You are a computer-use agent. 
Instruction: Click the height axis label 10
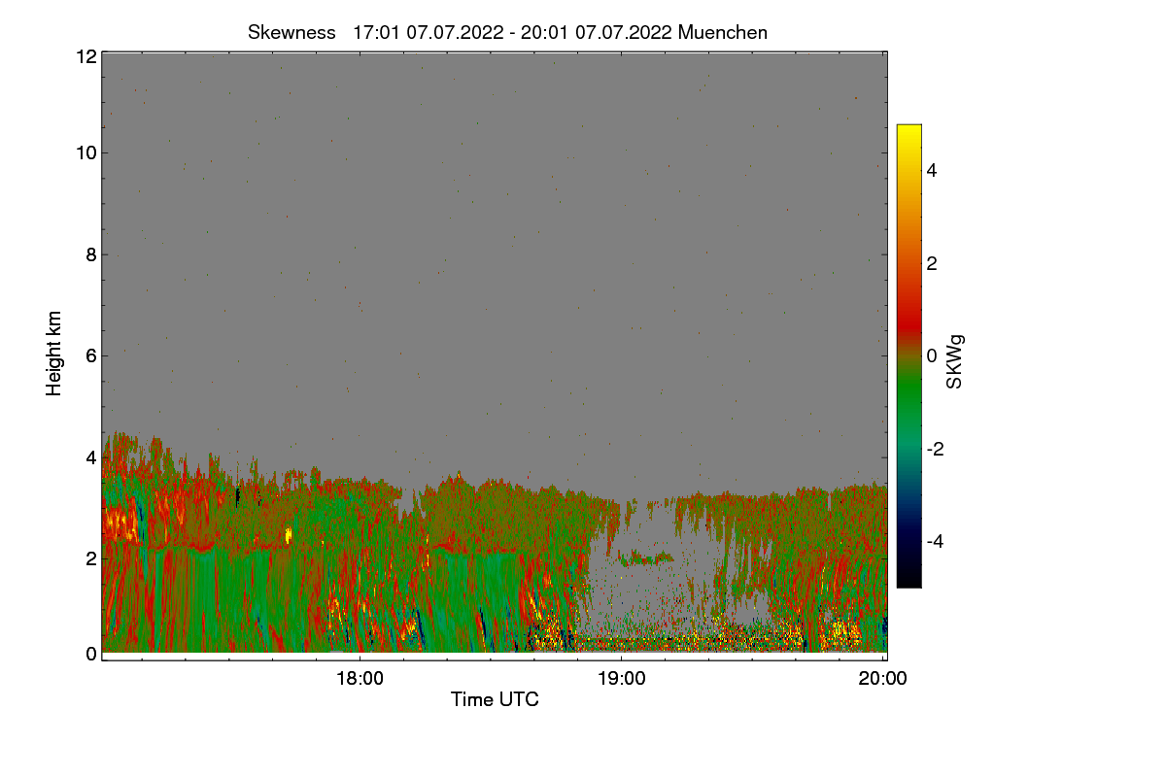[85, 152]
